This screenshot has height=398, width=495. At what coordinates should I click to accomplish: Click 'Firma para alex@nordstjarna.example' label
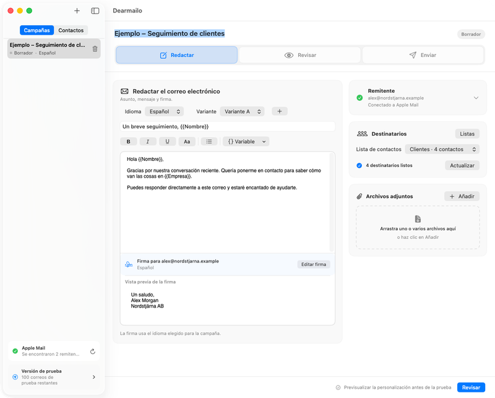pyautogui.click(x=178, y=261)
